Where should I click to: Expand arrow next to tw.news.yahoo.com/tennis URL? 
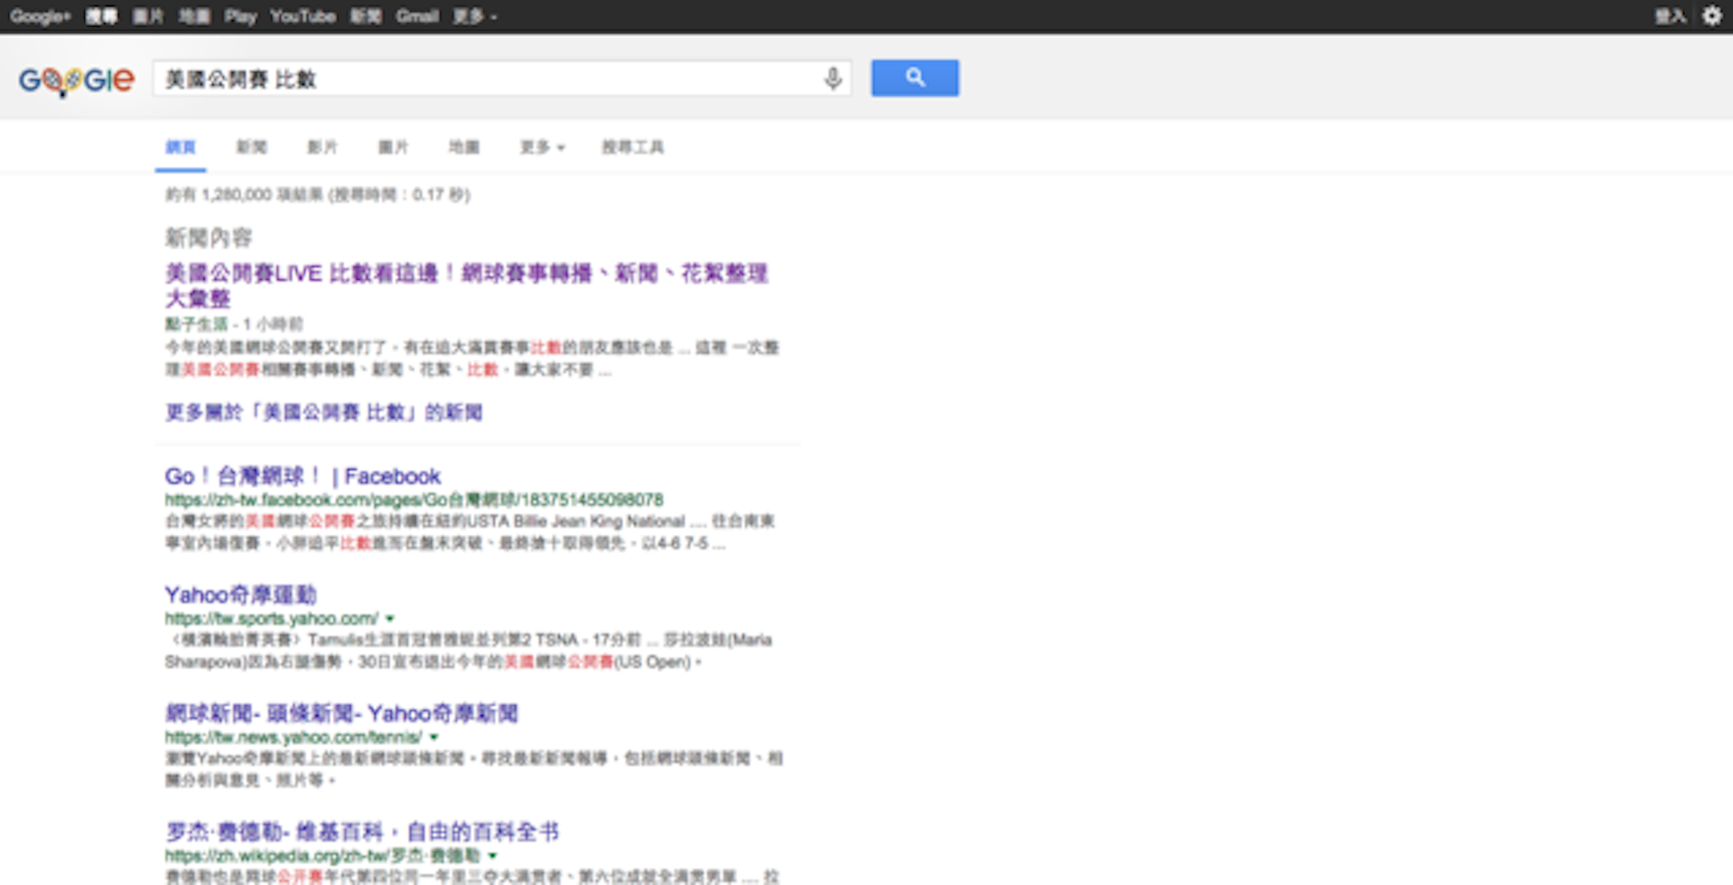434,737
